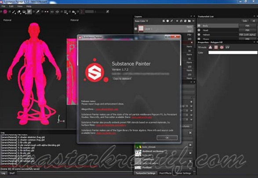Open the Surface Mimic website link
258x178 pixels.
click(x=111, y=125)
